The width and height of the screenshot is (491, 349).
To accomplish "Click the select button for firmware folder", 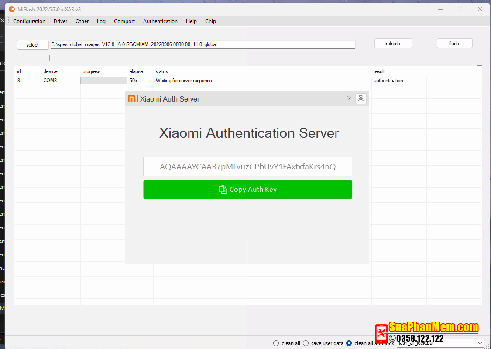I will 33,45.
